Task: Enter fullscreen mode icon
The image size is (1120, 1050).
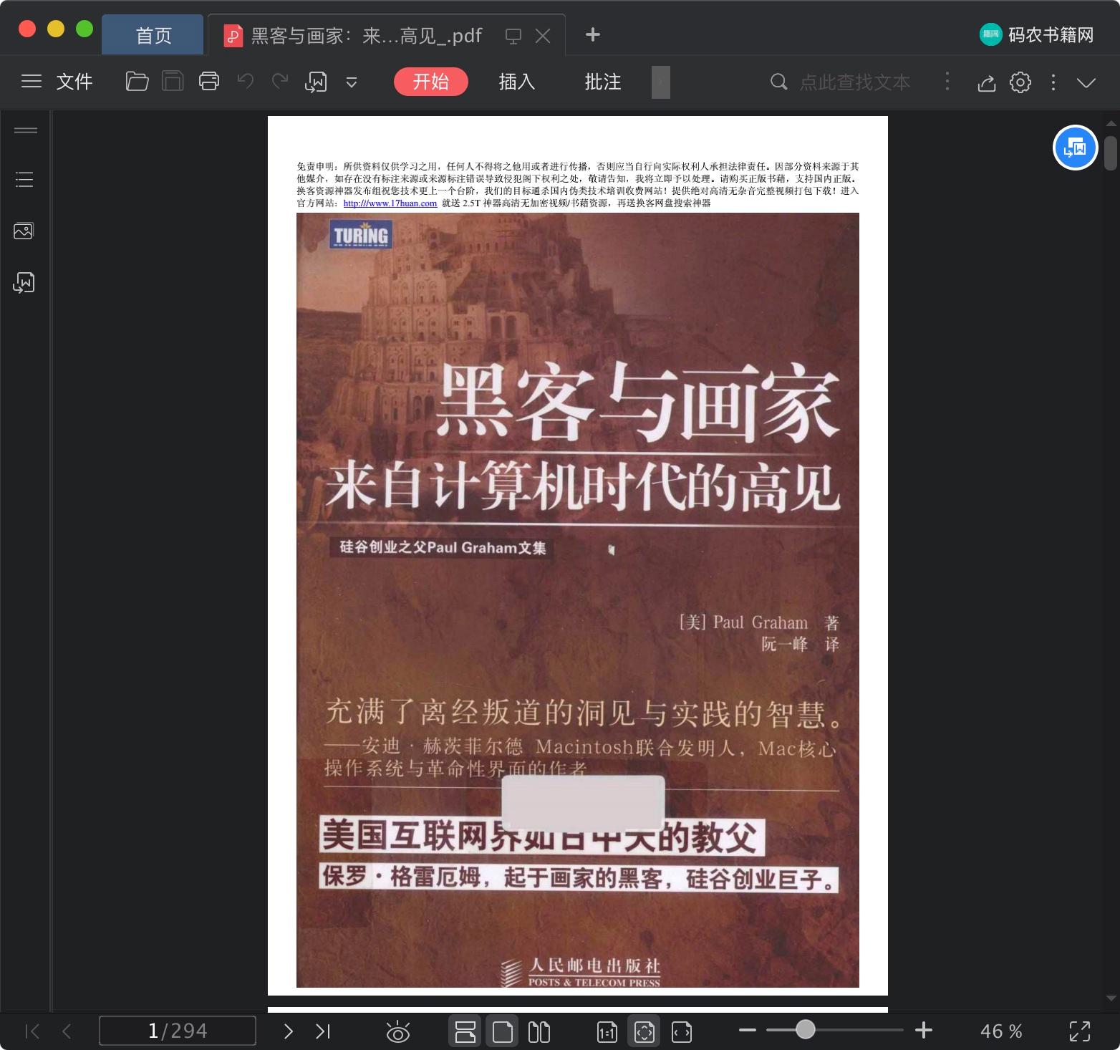Action: pyautogui.click(x=1080, y=1031)
